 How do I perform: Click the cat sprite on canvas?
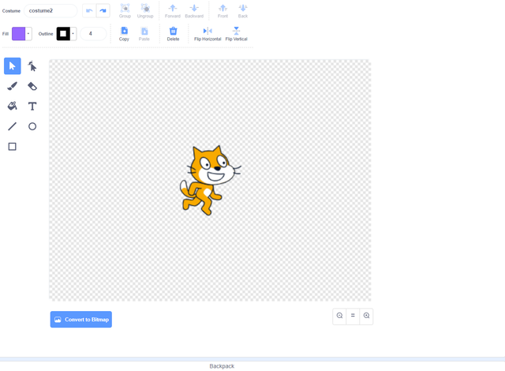[209, 180]
